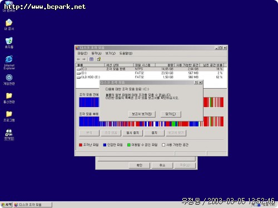Toggle the console tree toolbar icon

click(91, 59)
